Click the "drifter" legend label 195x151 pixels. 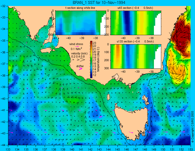[x=80, y=66]
